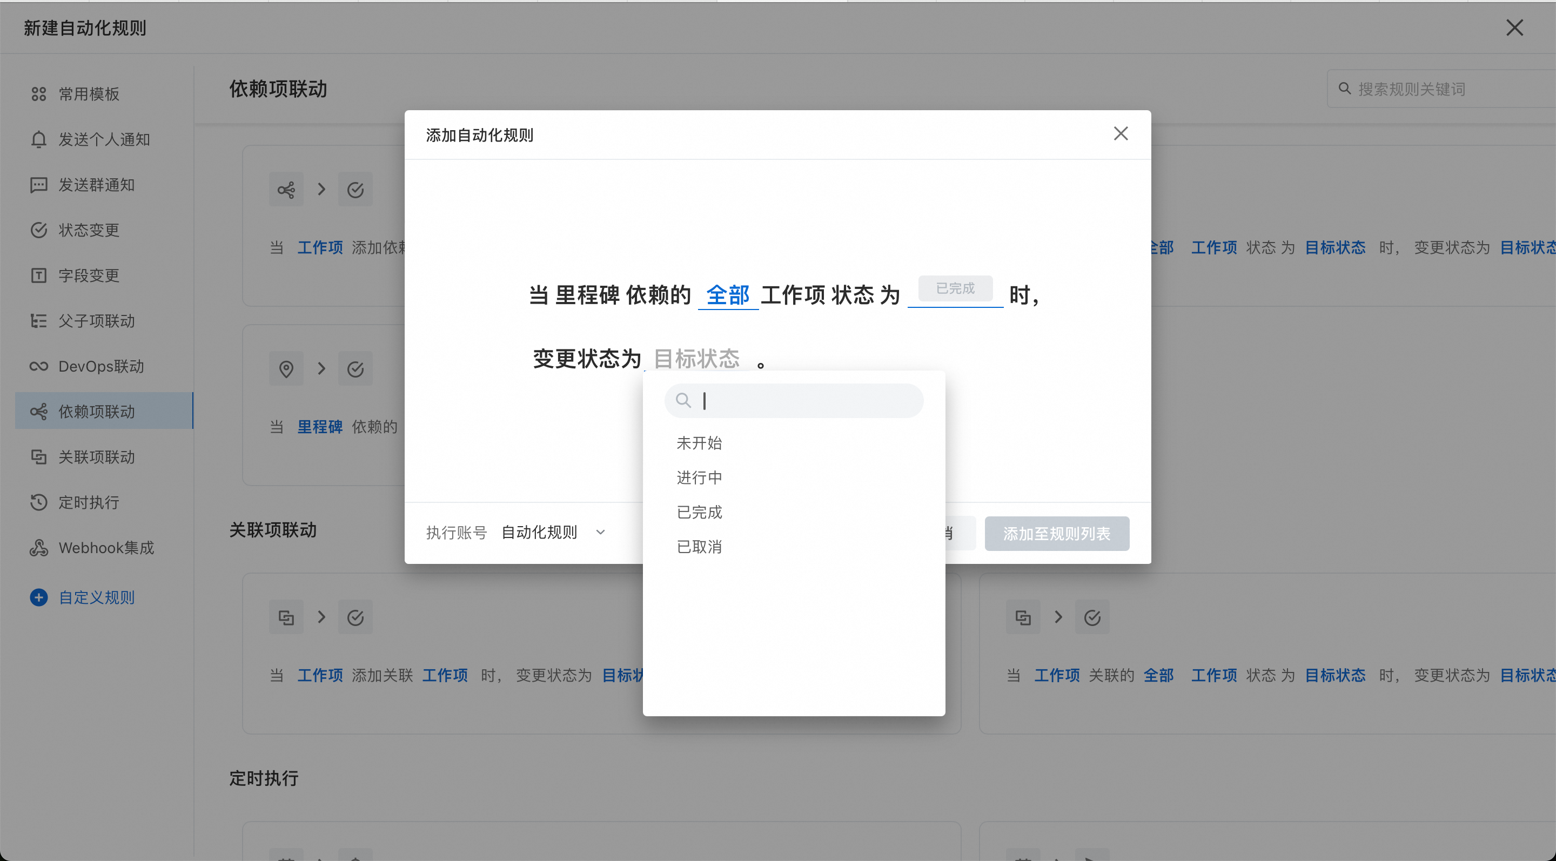
Task: Click the 定时执行 section heading
Action: 264,778
